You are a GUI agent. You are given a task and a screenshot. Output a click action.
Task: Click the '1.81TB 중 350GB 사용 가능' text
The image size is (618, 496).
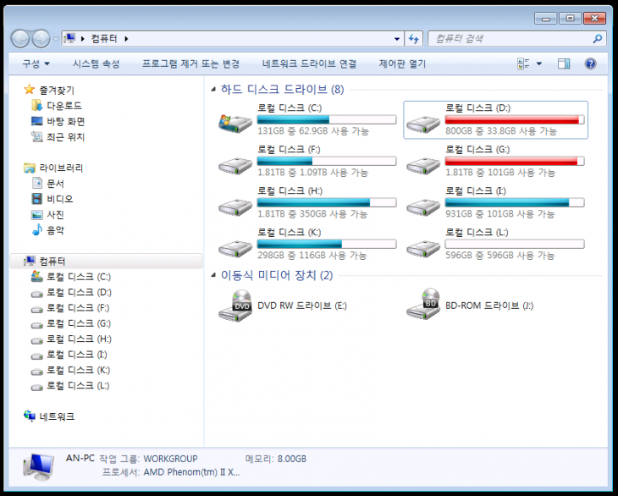[x=312, y=214]
